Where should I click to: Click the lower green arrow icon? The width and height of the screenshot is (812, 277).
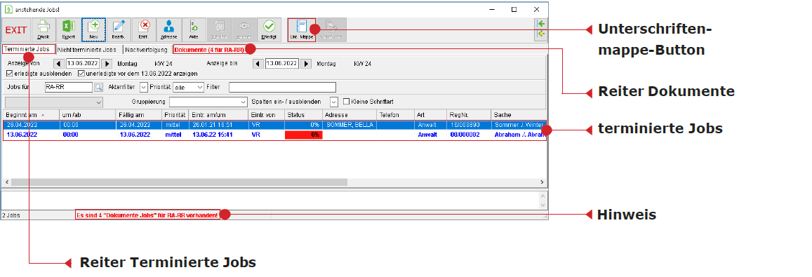tap(540, 34)
